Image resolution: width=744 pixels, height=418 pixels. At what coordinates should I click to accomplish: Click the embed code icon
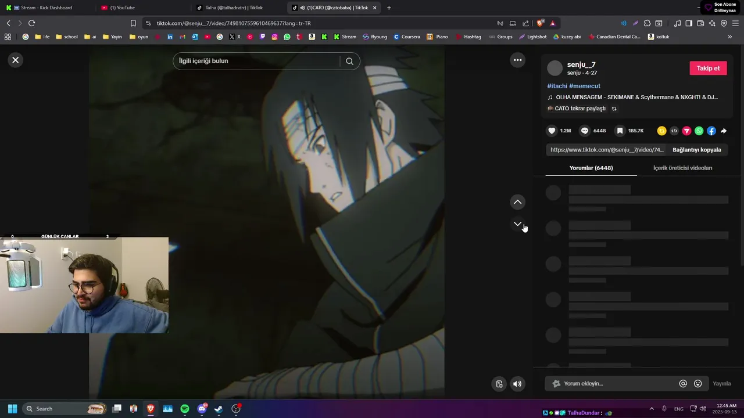click(x=674, y=131)
